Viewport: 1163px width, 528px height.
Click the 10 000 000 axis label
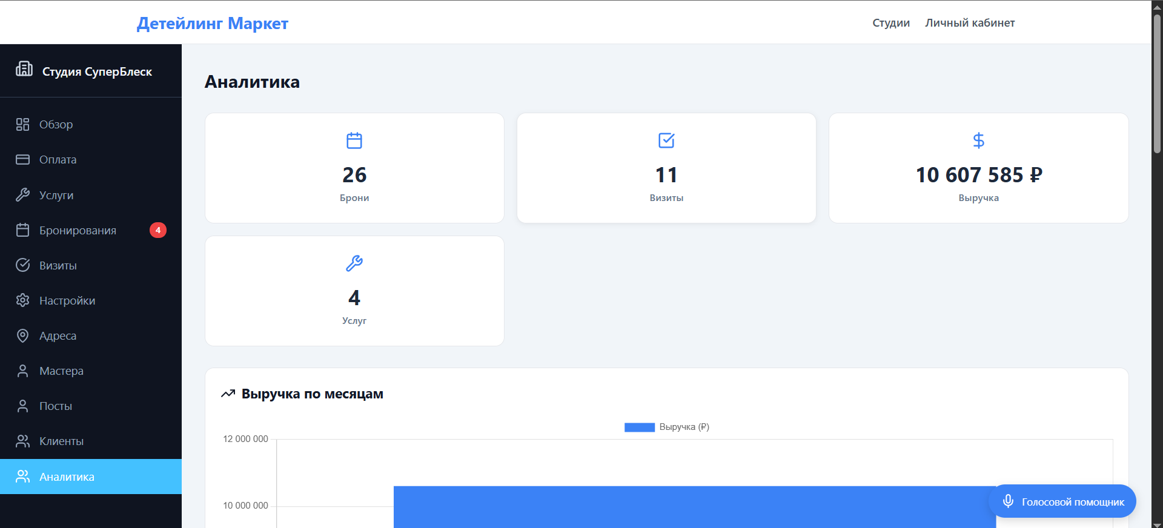pyautogui.click(x=245, y=506)
